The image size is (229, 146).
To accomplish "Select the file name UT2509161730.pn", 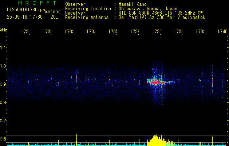I will (x=26, y=9).
